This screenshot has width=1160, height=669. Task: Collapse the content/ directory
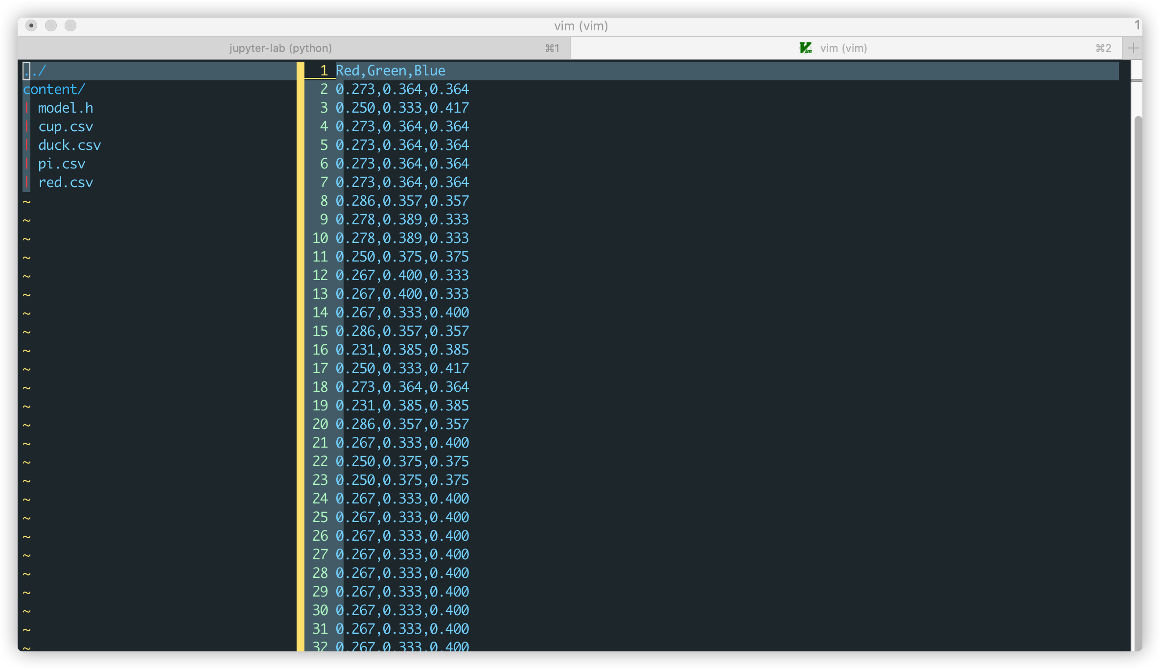54,89
